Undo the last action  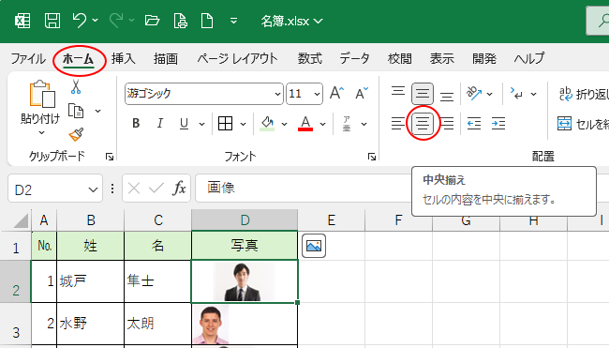[80, 21]
